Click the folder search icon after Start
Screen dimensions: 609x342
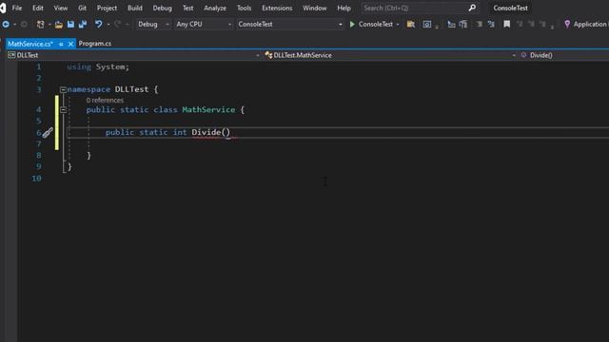tap(410, 24)
